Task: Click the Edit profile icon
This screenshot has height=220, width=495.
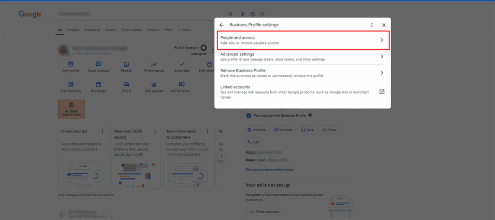Action: 71,64
